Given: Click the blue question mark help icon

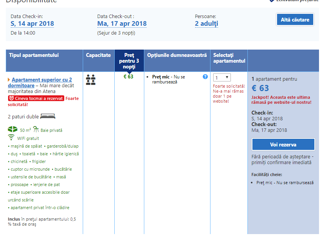Looking at the screenshot, I should point(205,76).
